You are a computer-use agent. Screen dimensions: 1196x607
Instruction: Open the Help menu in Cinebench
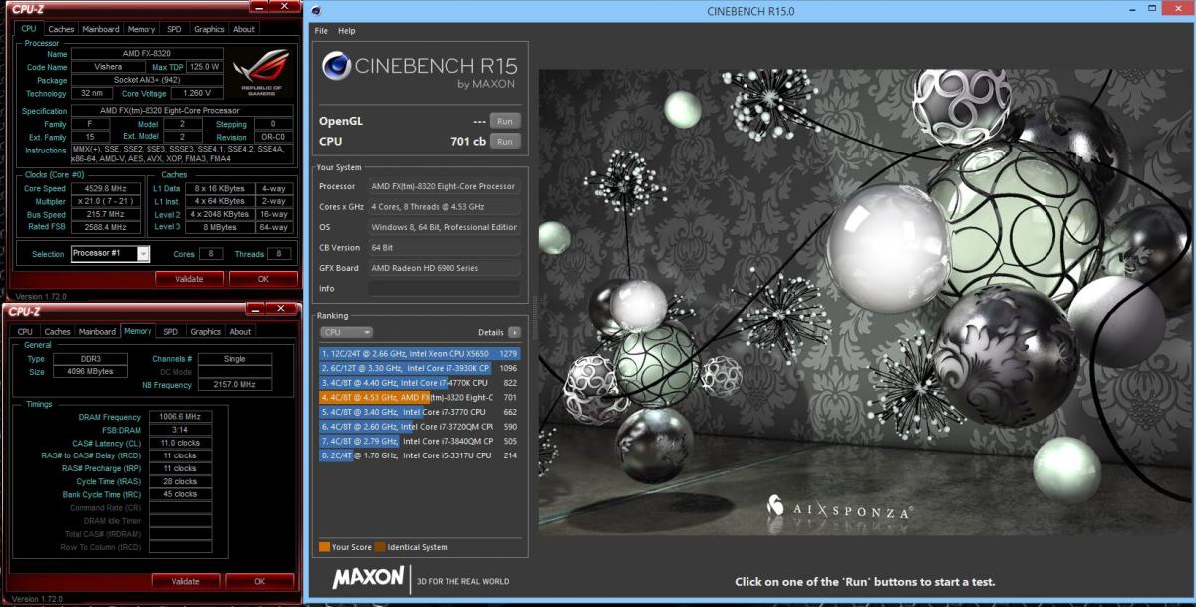click(346, 31)
